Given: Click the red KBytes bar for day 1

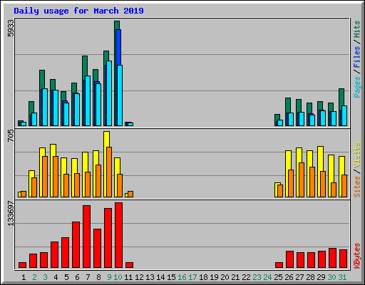Looking at the screenshot, I should coord(22,265).
